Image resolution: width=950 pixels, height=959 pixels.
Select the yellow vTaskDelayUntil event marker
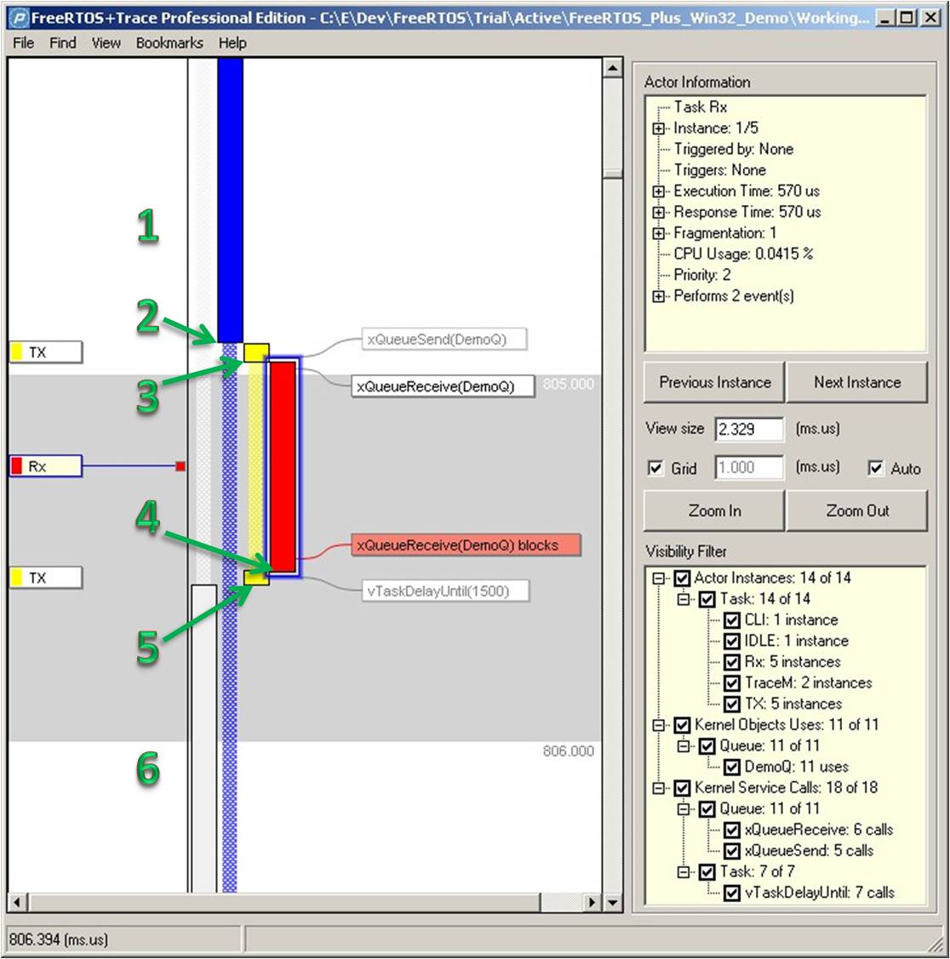(256, 579)
